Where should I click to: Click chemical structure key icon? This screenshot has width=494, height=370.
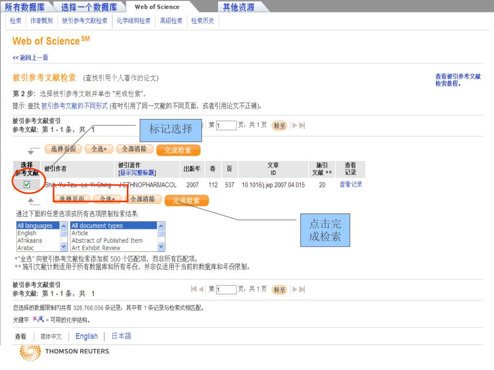point(38,319)
